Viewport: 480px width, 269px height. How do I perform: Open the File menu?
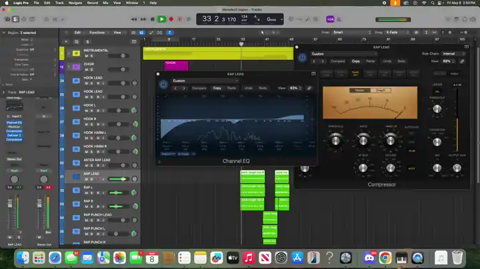(36, 3)
